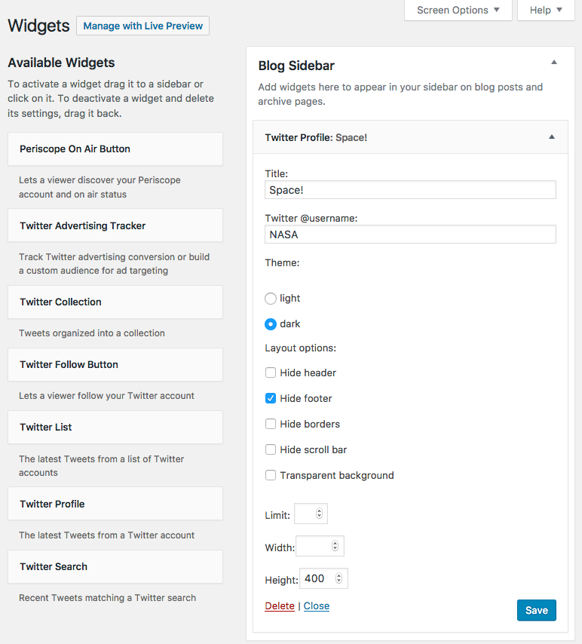Tick the Hide scroll bar checkbox
The image size is (582, 644).
click(271, 449)
